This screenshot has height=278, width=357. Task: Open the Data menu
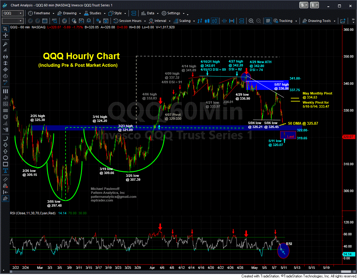148,13
